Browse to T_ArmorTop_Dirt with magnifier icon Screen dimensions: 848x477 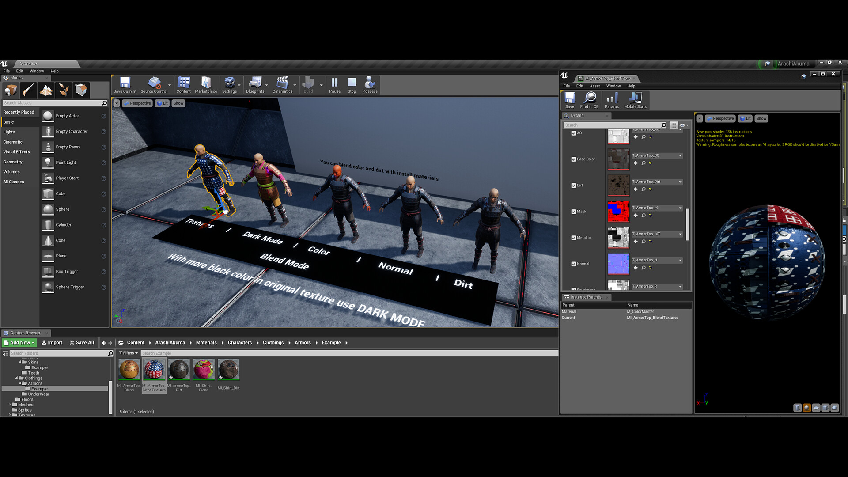(x=644, y=189)
